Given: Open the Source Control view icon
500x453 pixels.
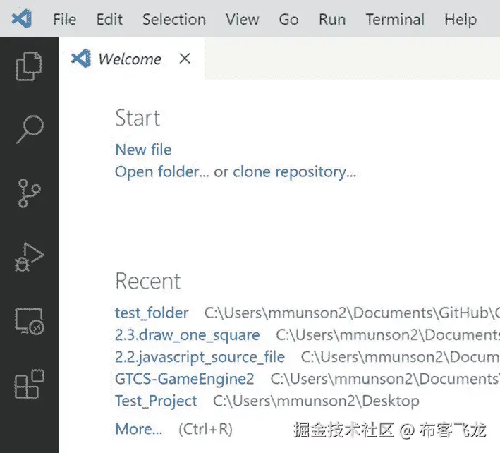Looking at the screenshot, I should (x=29, y=193).
